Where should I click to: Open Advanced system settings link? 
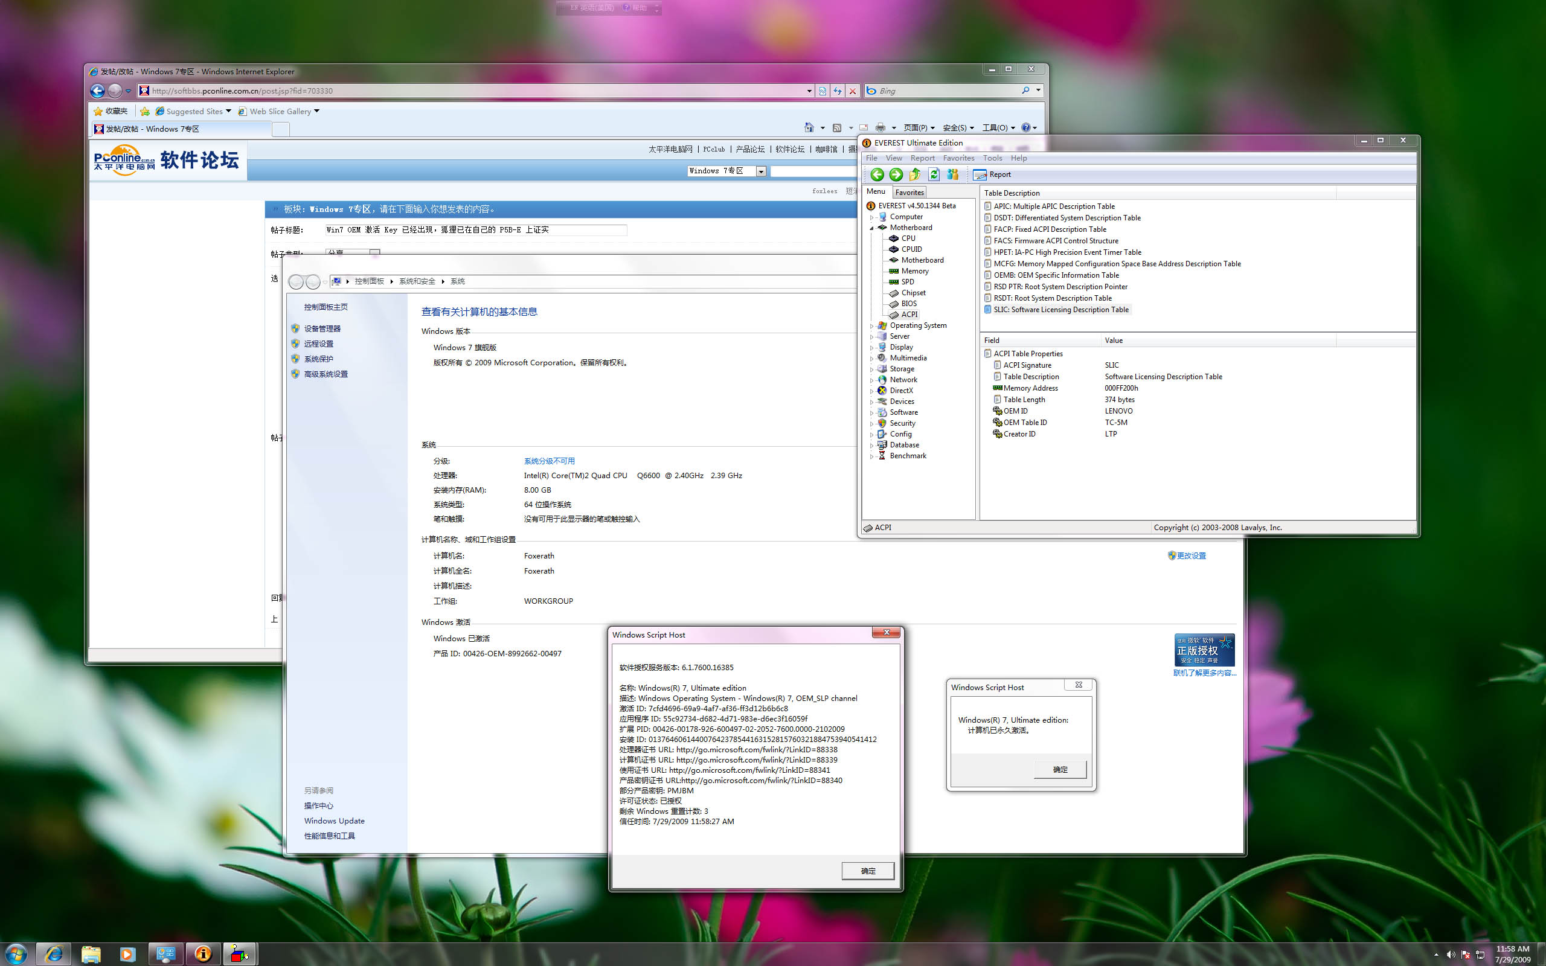click(x=326, y=374)
